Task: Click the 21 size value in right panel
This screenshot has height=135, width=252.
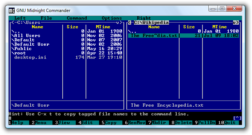Action: [198, 36]
